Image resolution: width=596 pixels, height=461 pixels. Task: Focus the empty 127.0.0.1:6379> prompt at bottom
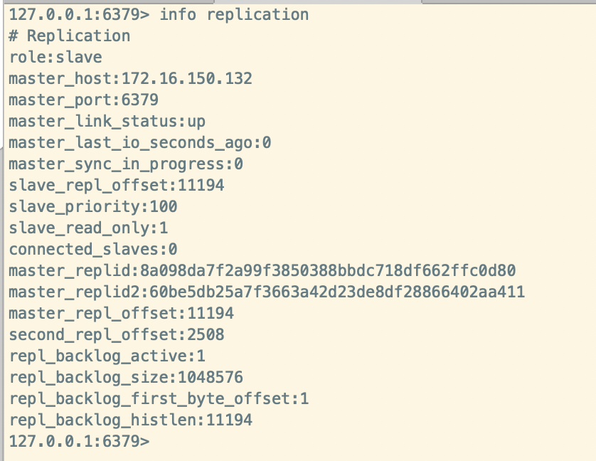(79, 441)
